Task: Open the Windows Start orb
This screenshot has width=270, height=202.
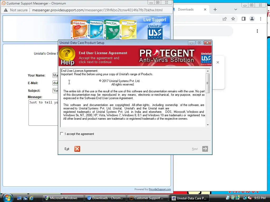Action: [8, 198]
